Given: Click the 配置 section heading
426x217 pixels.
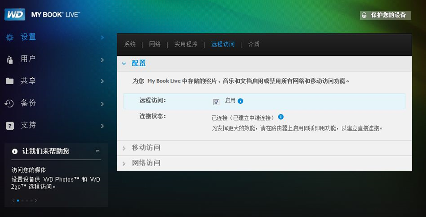Looking at the screenshot, I should pyautogui.click(x=139, y=63).
